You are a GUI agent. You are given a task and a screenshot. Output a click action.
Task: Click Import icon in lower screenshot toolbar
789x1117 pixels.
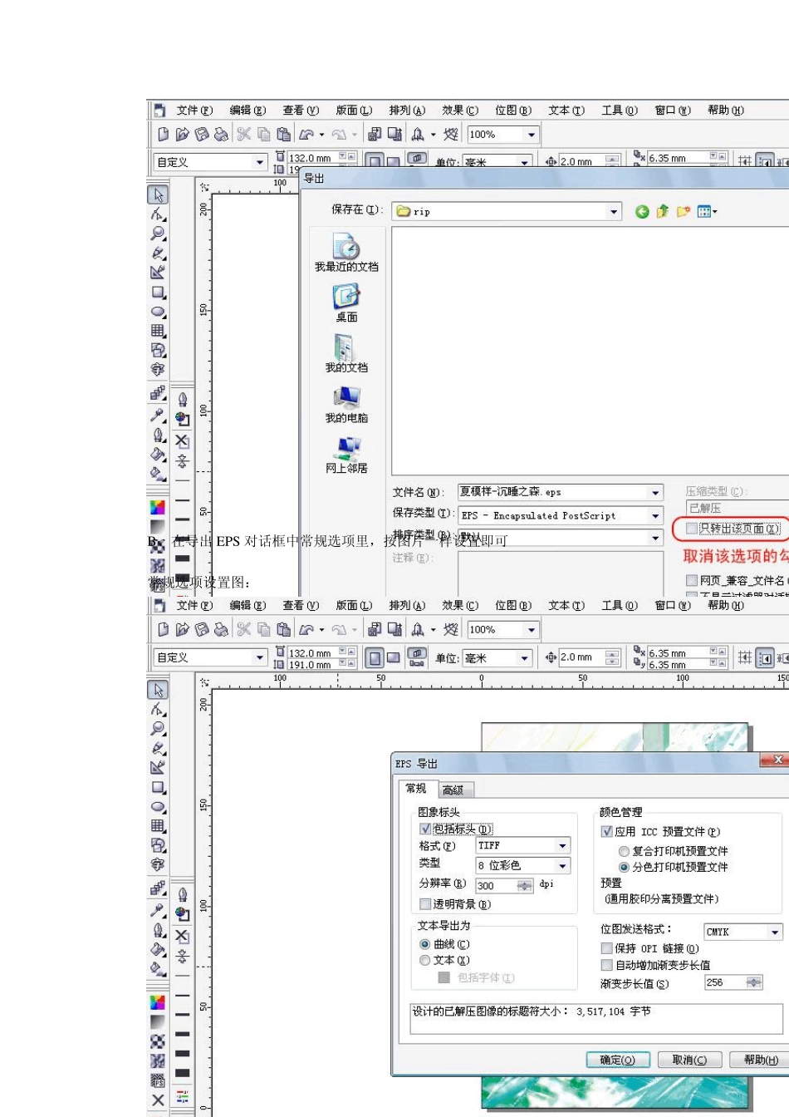point(375,629)
